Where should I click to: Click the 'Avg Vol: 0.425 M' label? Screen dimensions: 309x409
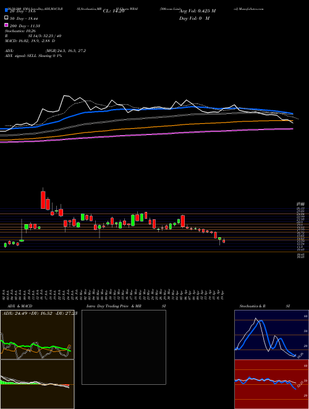[197, 11]
